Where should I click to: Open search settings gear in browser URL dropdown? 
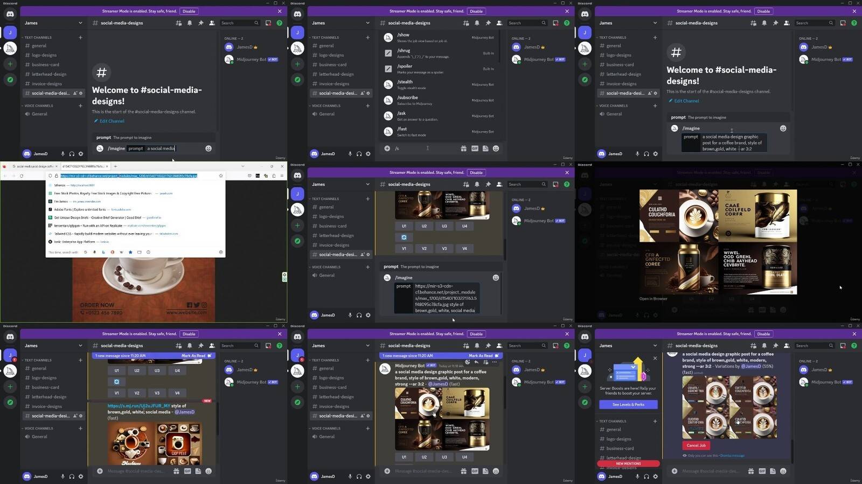coord(220,252)
